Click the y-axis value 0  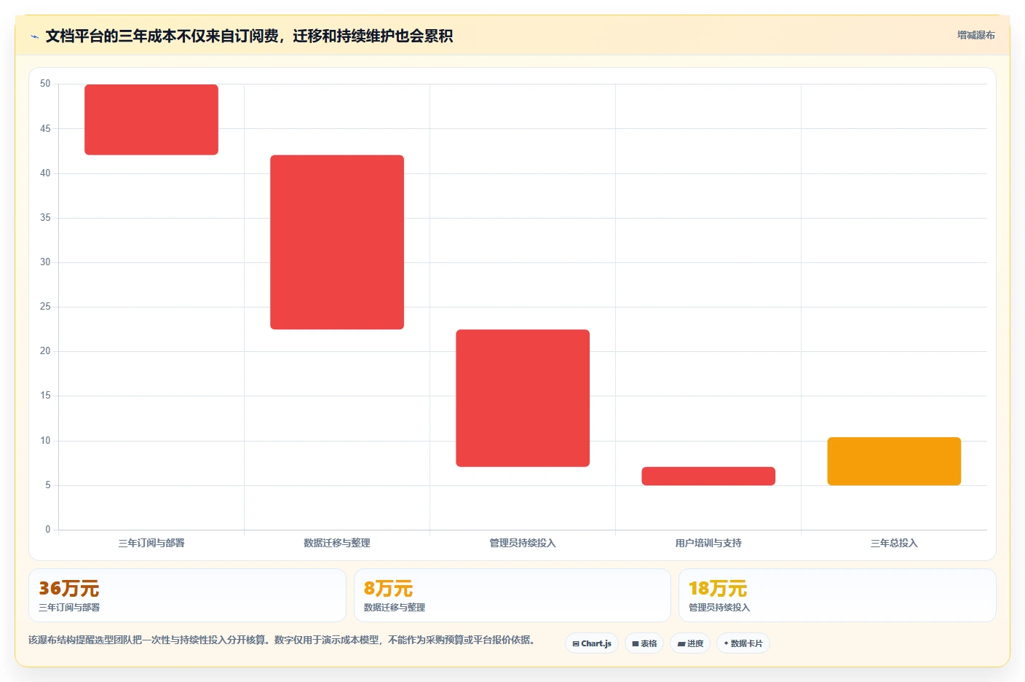pos(48,530)
